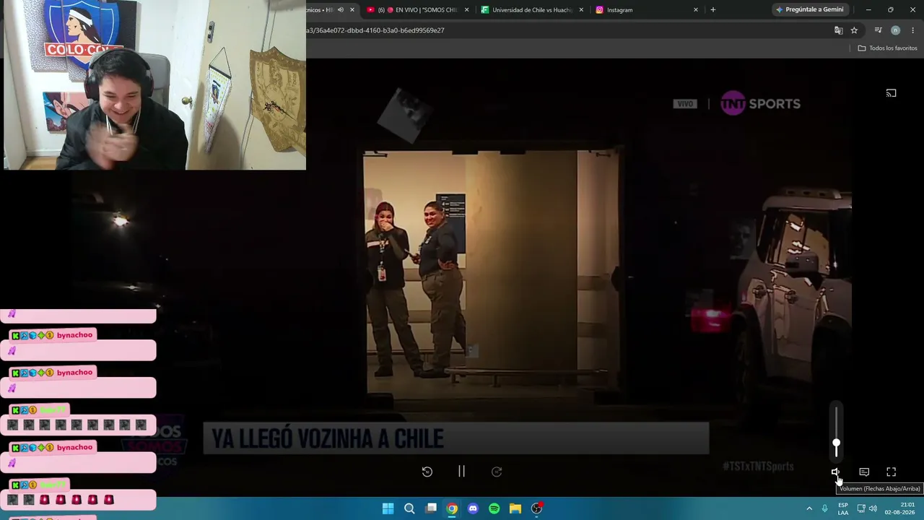Screen dimensions: 924x520
Task: Switch to Google Chrome on the taskbar
Action: click(452, 508)
